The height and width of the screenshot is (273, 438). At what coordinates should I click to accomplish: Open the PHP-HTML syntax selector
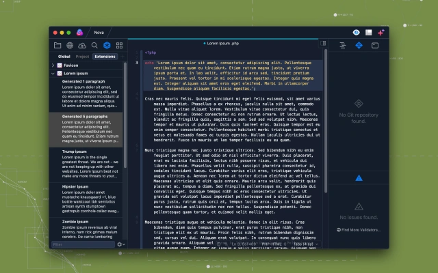click(274, 244)
